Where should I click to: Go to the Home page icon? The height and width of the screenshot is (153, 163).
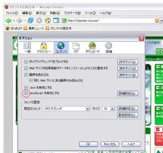point(48,20)
